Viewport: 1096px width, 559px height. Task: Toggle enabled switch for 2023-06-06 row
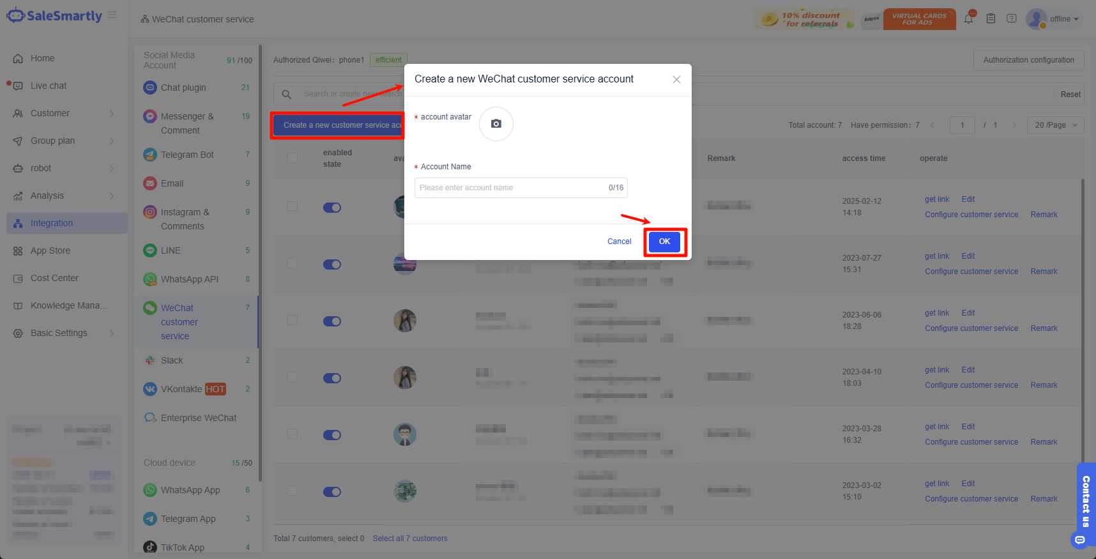pyautogui.click(x=332, y=321)
